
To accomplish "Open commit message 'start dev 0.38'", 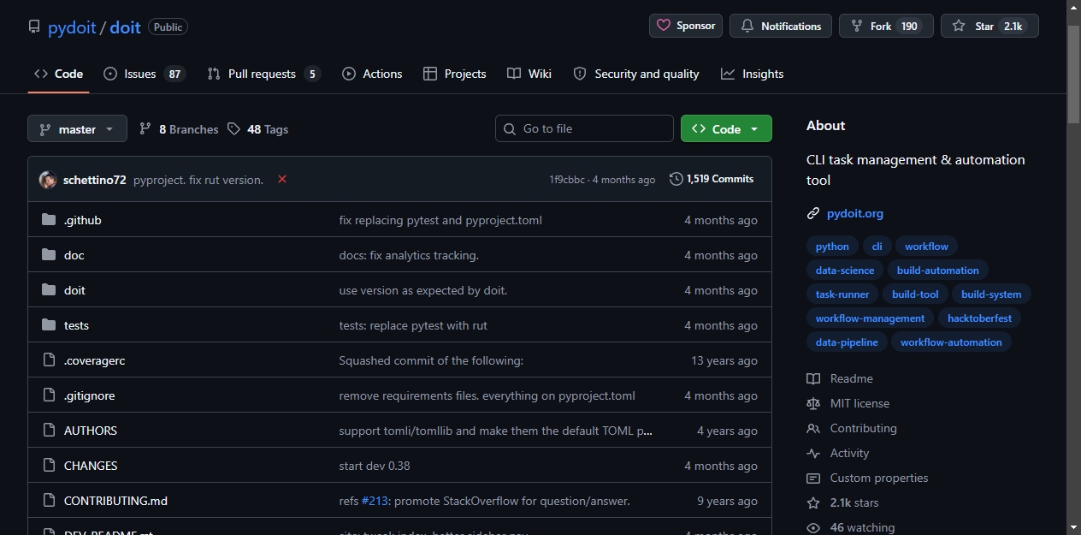I will click(x=375, y=466).
